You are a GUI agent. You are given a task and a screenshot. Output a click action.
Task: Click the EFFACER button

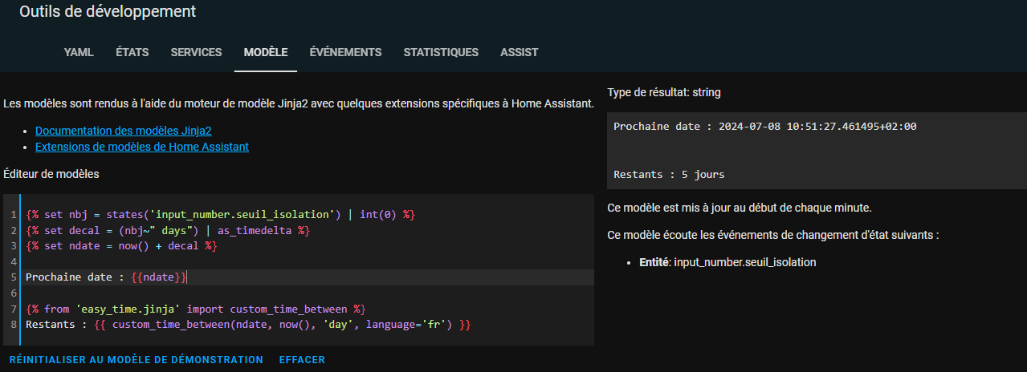(x=302, y=360)
